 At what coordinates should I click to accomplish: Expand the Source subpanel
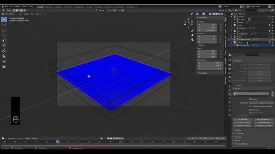click(x=239, y=85)
